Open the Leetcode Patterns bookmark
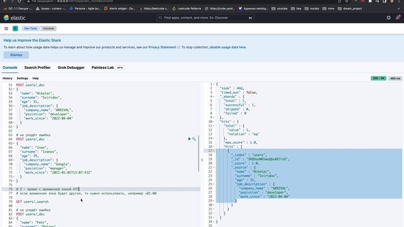 tap(187, 8)
